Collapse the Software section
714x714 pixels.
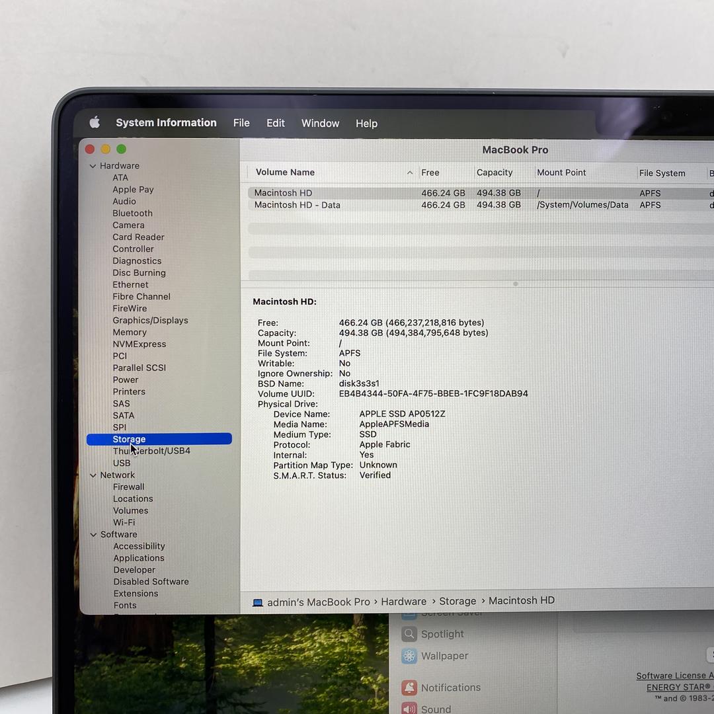93,535
